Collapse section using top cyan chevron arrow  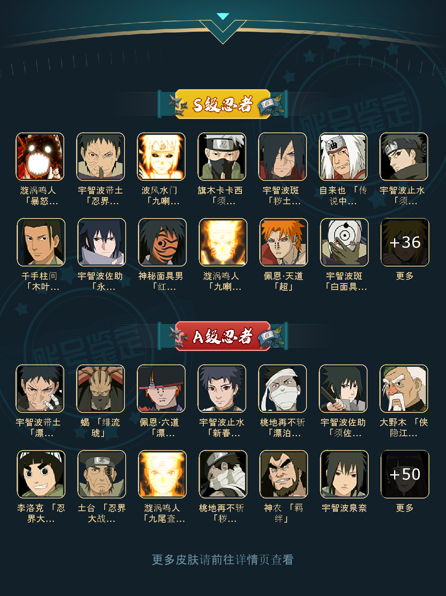[223, 16]
